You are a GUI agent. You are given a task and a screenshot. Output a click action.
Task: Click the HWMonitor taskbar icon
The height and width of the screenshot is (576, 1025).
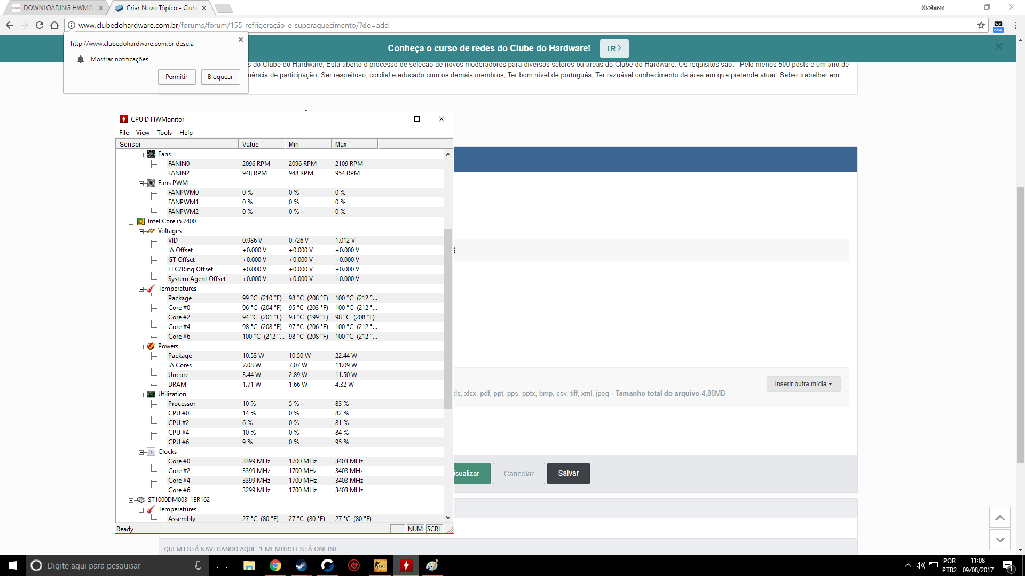(406, 565)
